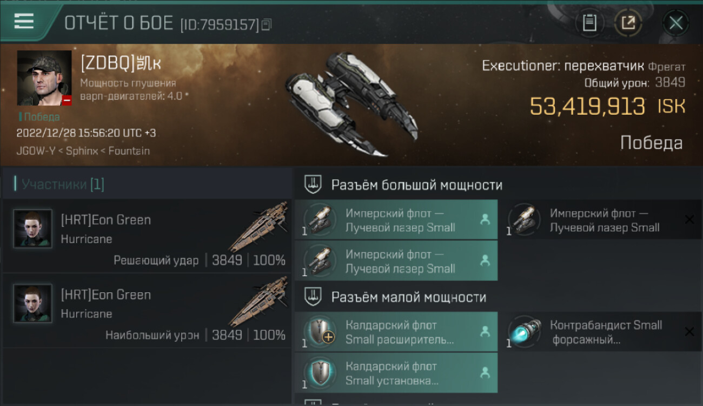Viewport: 703px width, 406px height.
Task: Open the hamburger menu
Action: coord(24,21)
